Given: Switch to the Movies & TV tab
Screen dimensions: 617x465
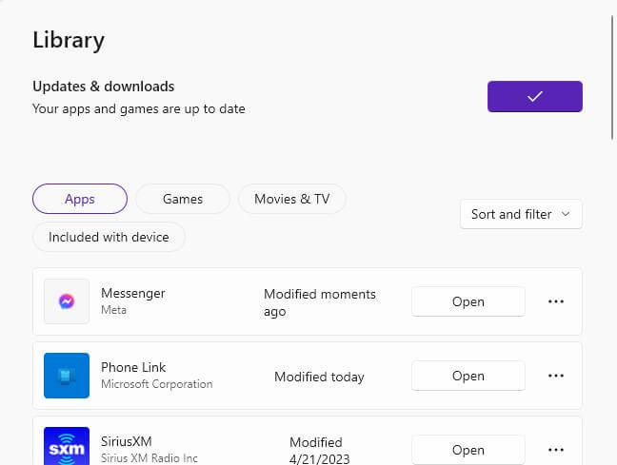Looking at the screenshot, I should (292, 199).
